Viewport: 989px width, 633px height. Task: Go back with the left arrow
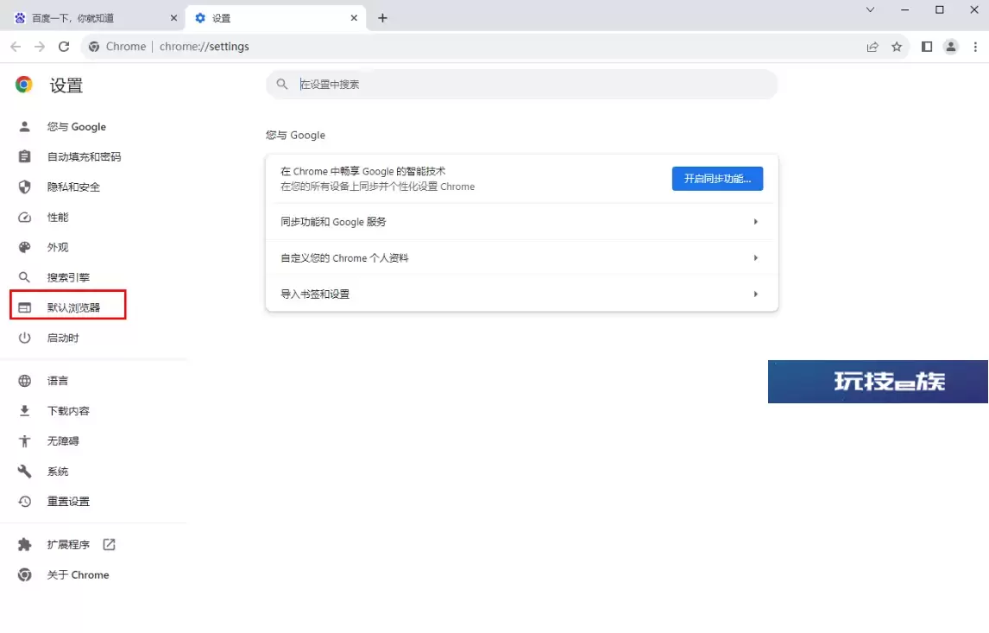click(x=16, y=46)
